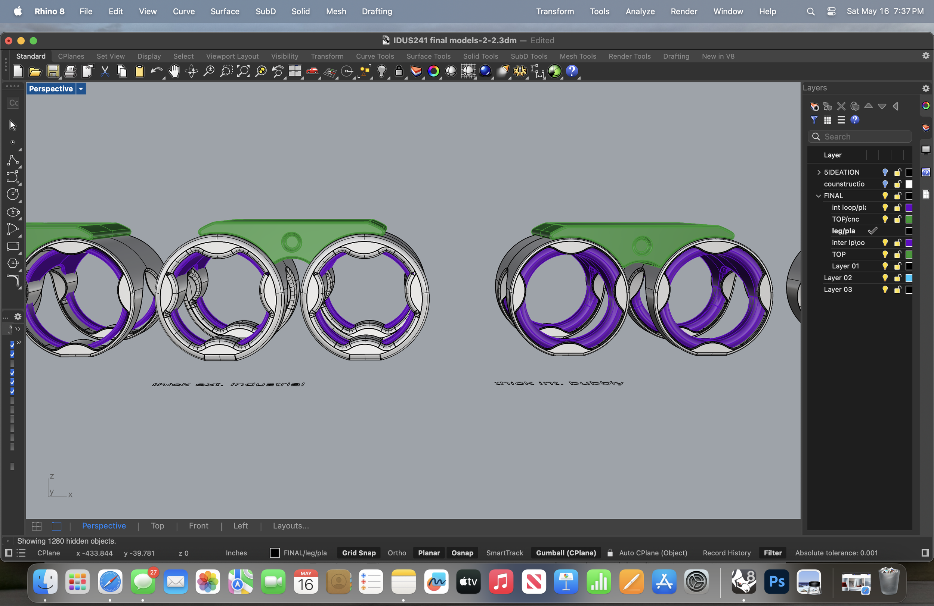Open the left sidebar gear options

[18, 316]
